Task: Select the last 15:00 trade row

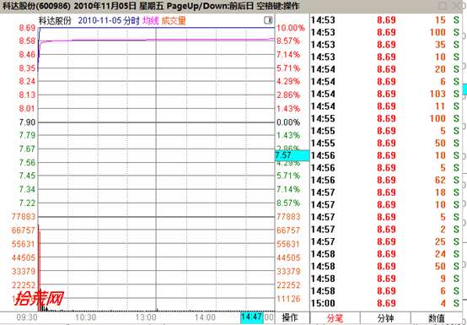Action: pyautogui.click(x=385, y=303)
